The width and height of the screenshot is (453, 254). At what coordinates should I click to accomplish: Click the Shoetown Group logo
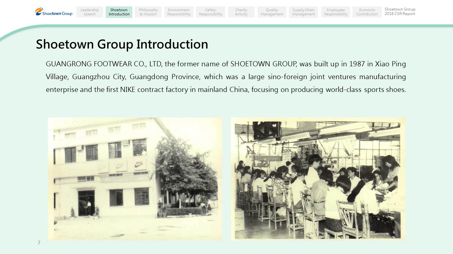(x=54, y=12)
